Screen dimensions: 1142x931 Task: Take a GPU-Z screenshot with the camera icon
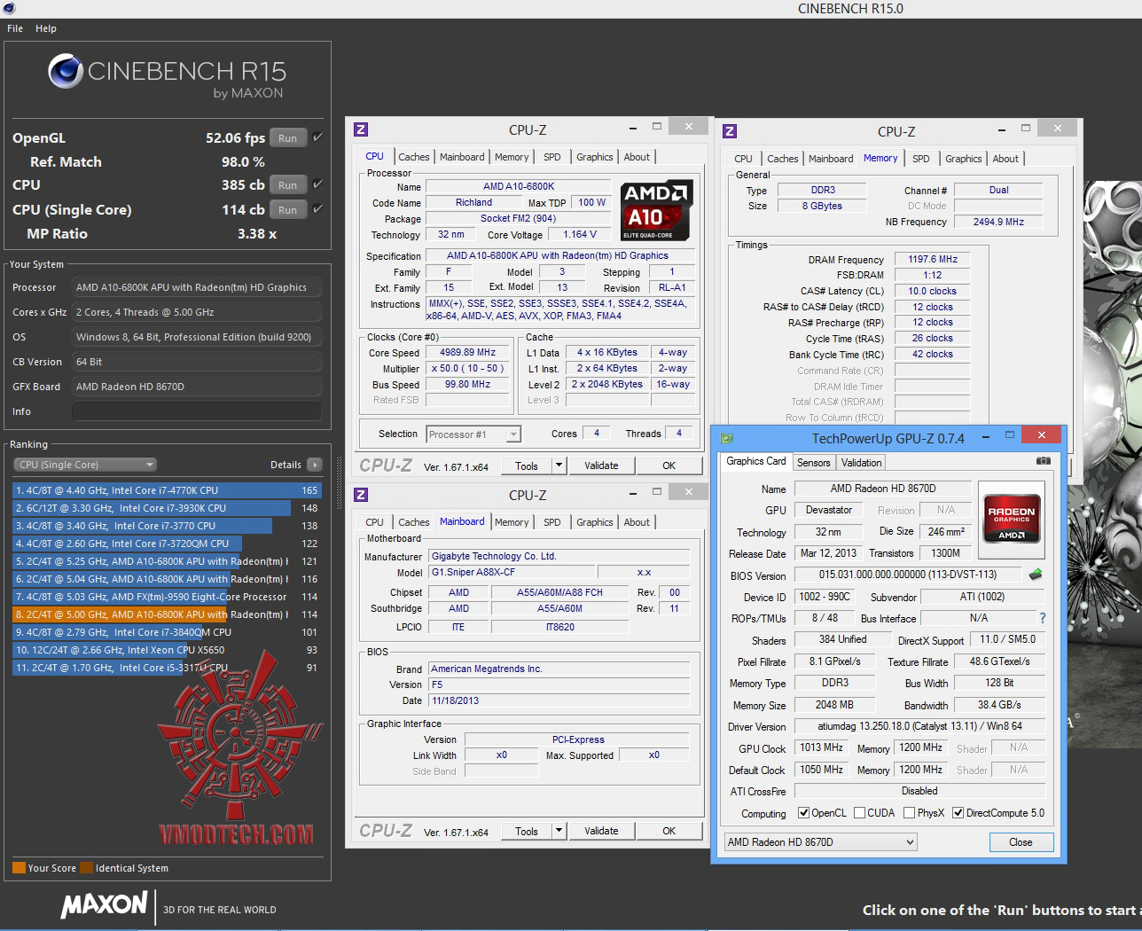(1044, 461)
